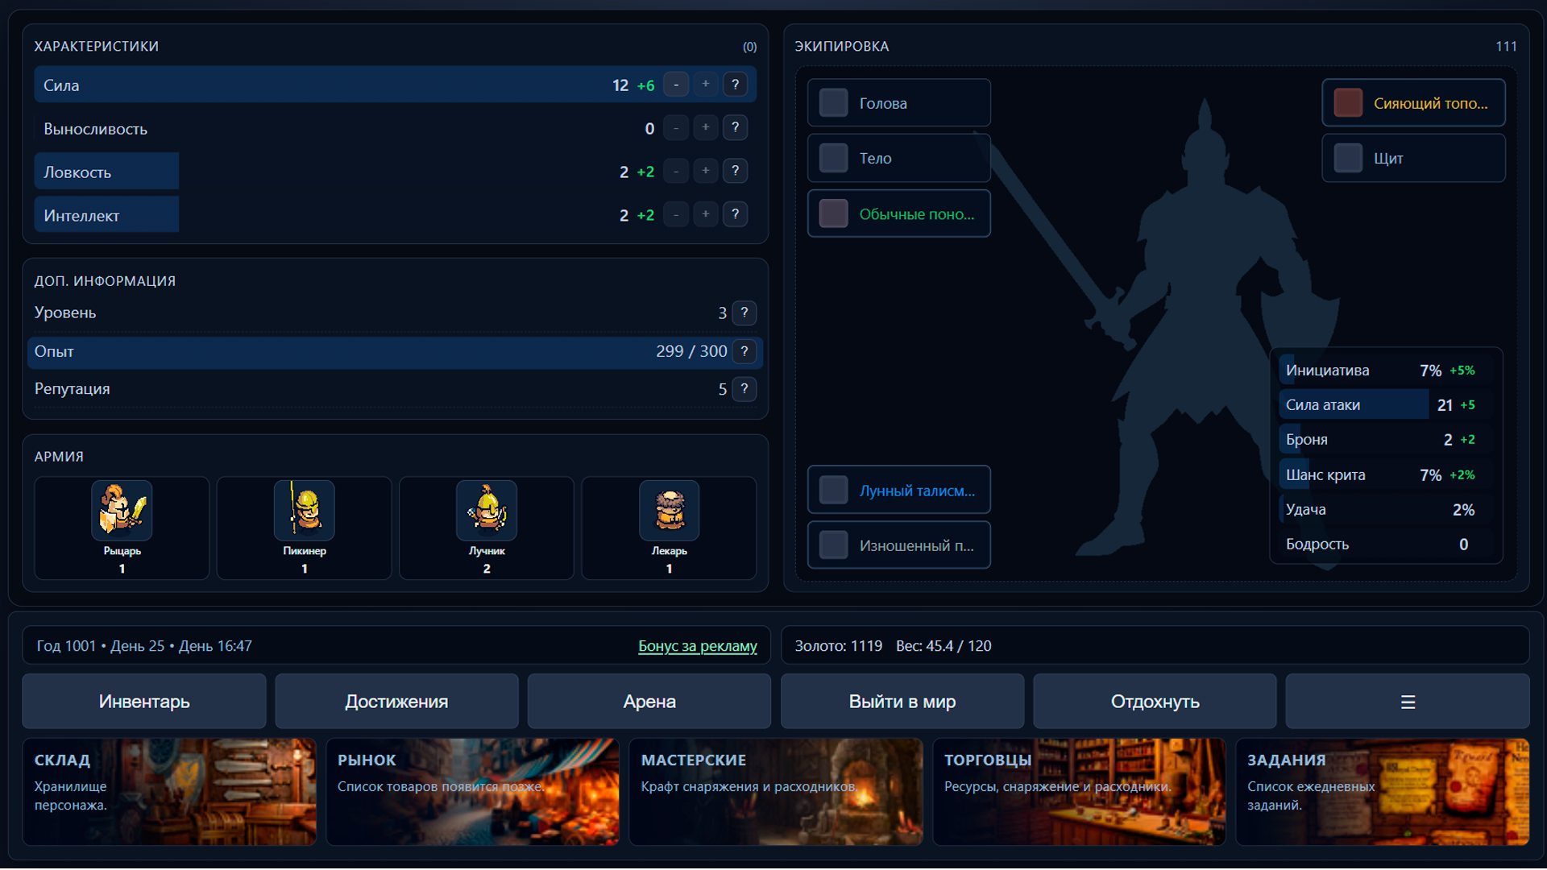Open the Инвентарь
The width and height of the screenshot is (1547, 870).
(144, 701)
